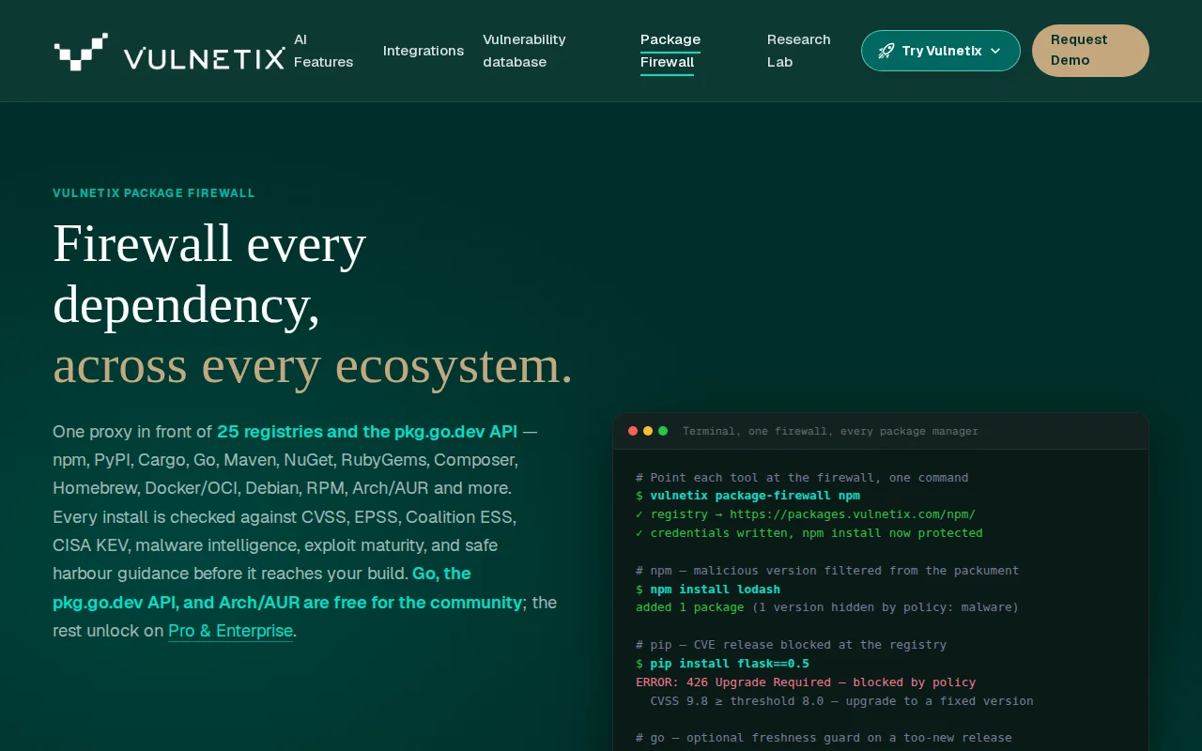This screenshot has width=1202, height=751.
Task: Click comment "# pip — CVE release blocked at the registry"
Action: pos(791,645)
